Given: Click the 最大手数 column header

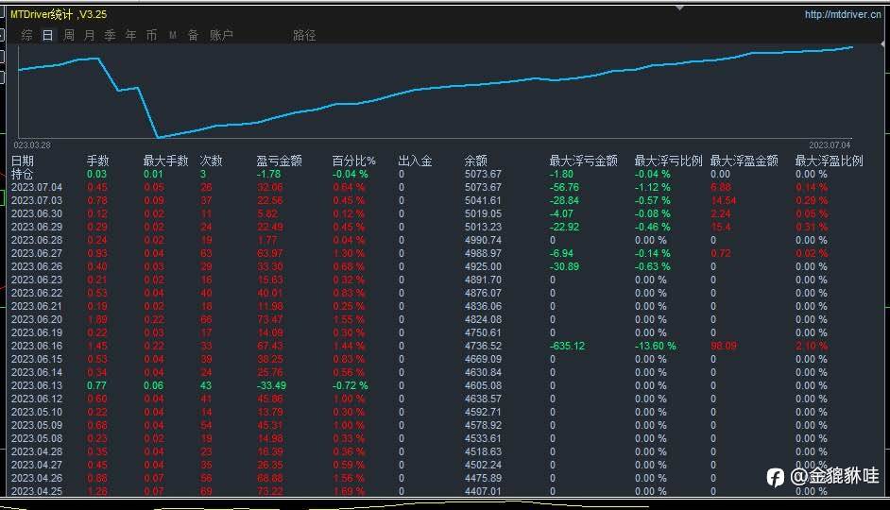Looking at the screenshot, I should 165,161.
